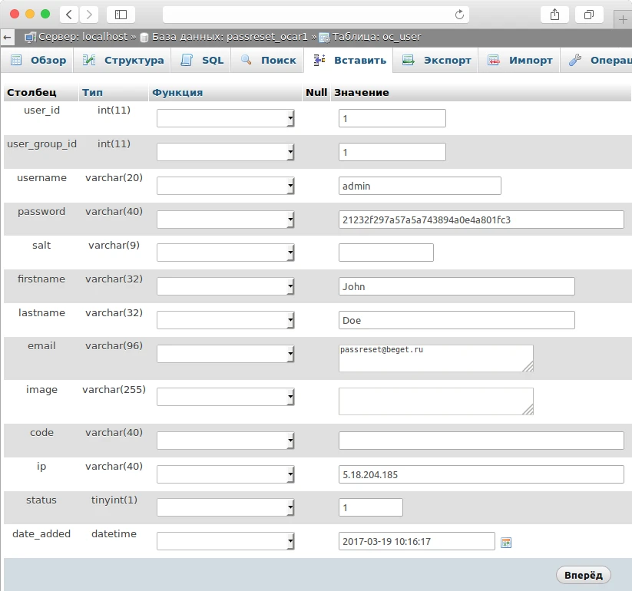Screen dimensions: 632x591
Task: Click the oc_user table breadcrumb link
Action: point(376,37)
